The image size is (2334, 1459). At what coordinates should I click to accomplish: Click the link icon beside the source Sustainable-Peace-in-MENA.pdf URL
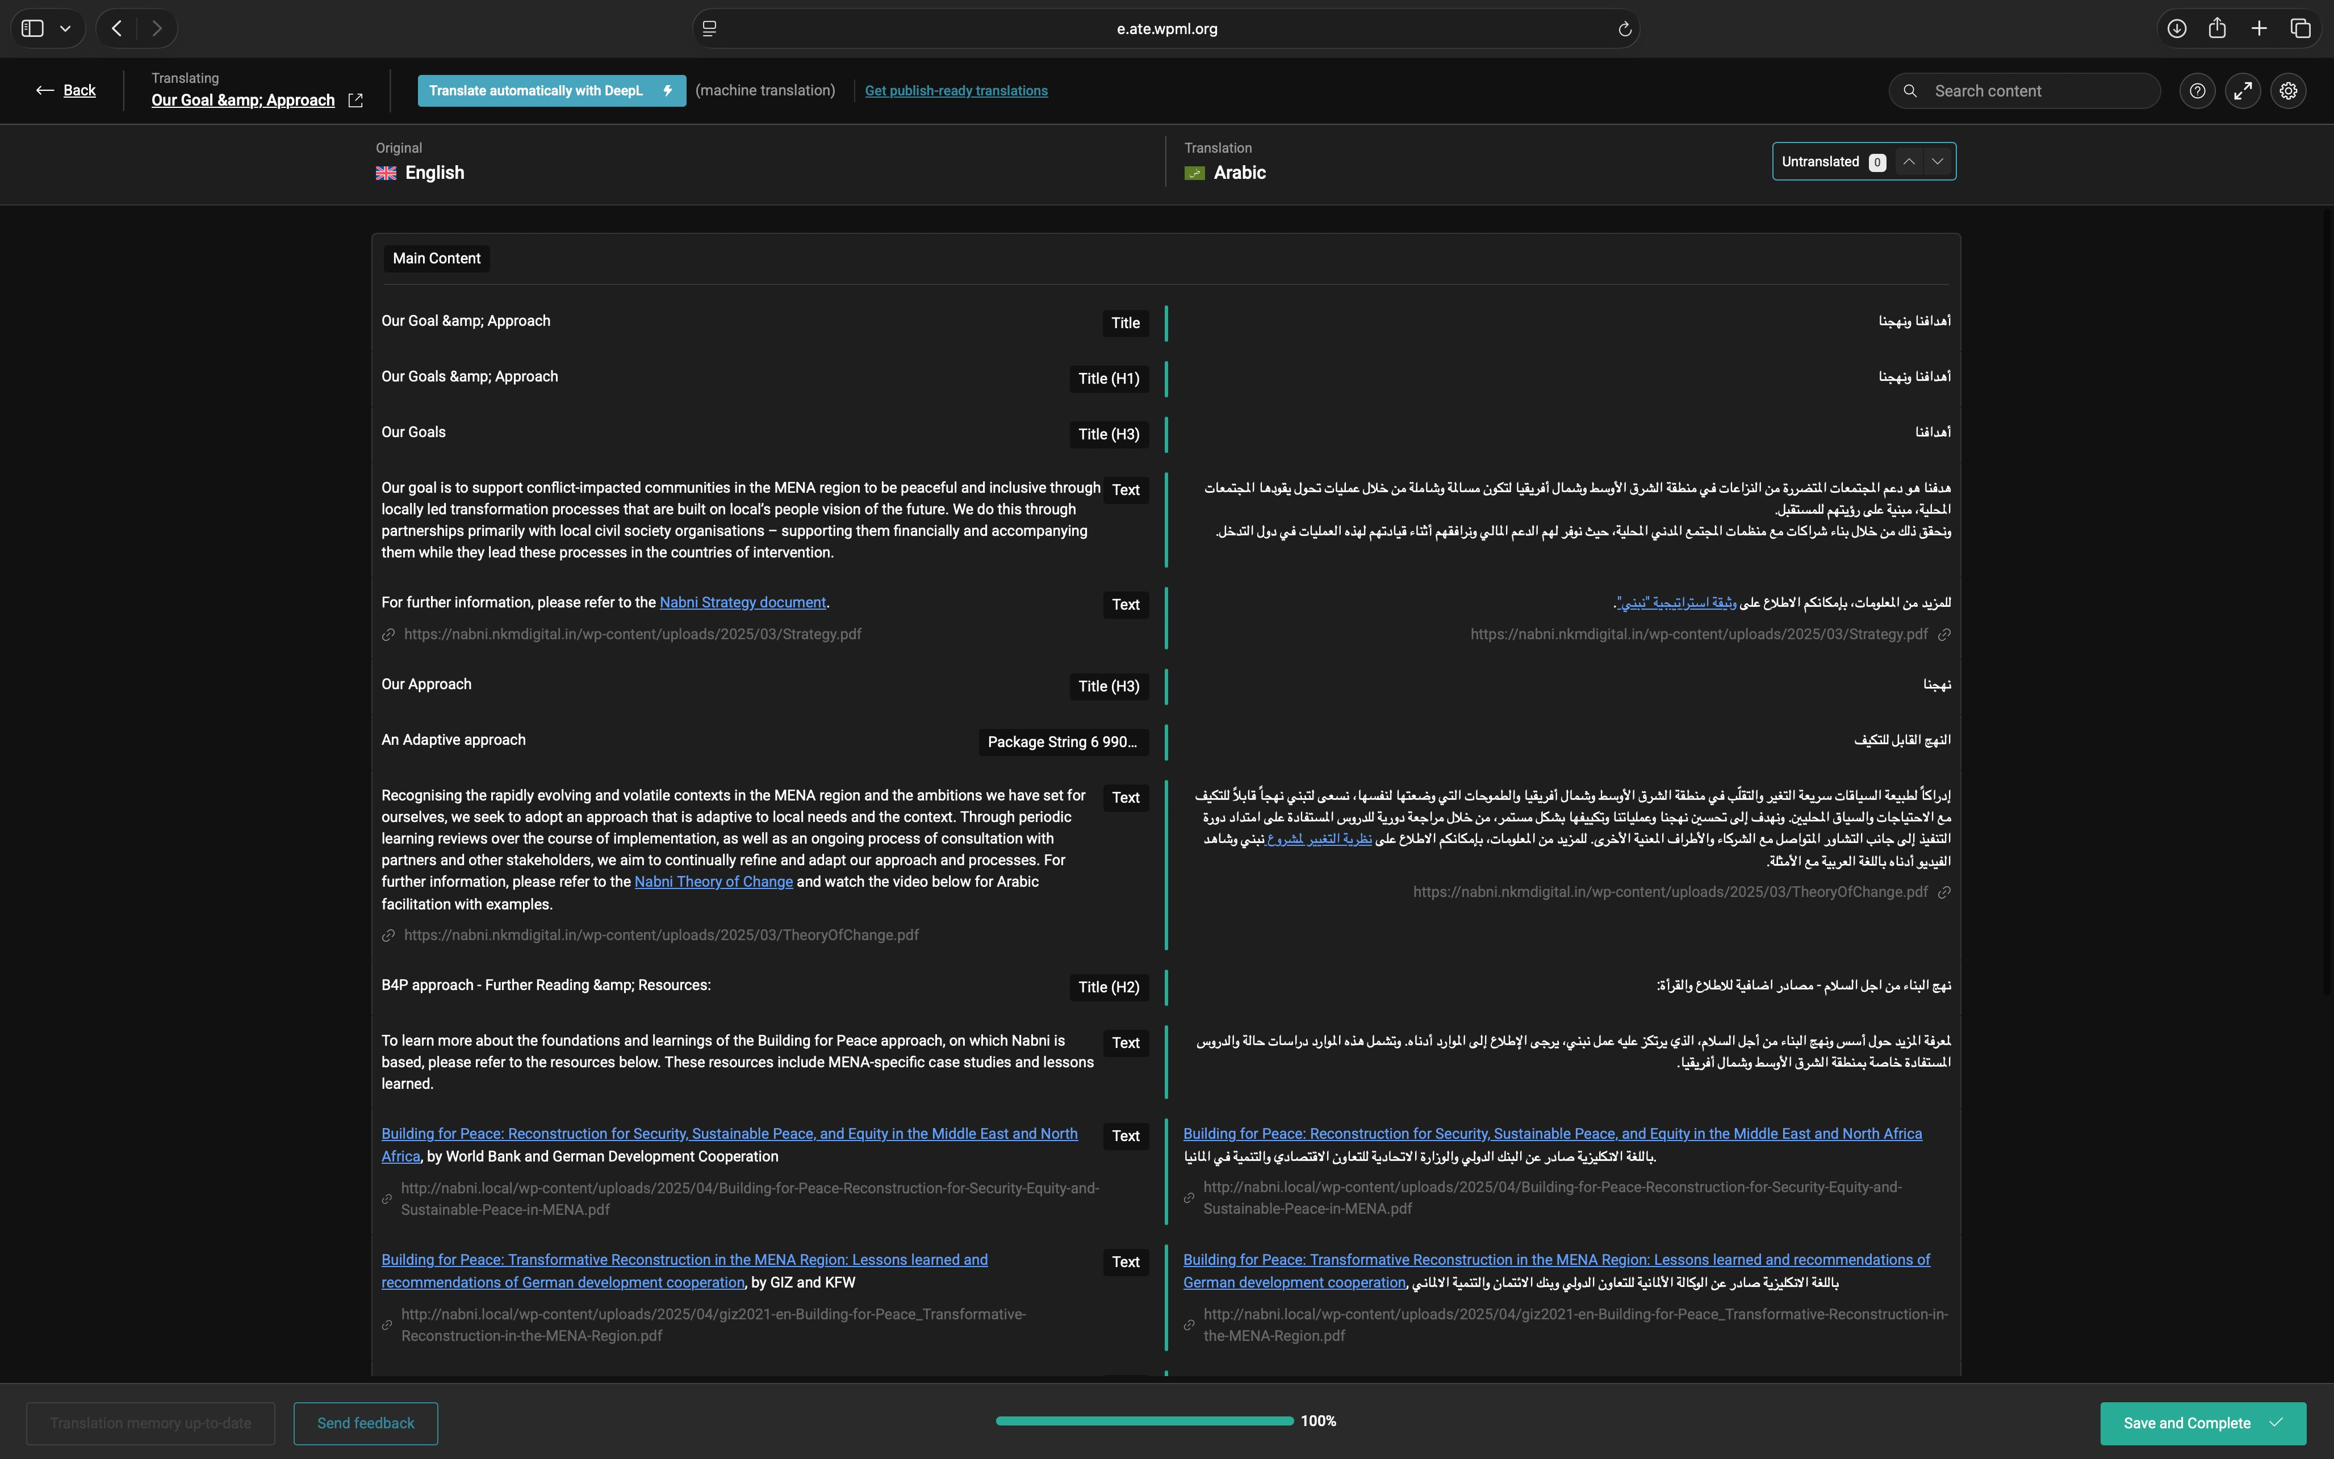[x=387, y=1200]
